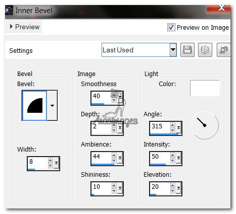Decrease Depth with the down arrow
This screenshot has width=236, height=214.
pos(114,130)
